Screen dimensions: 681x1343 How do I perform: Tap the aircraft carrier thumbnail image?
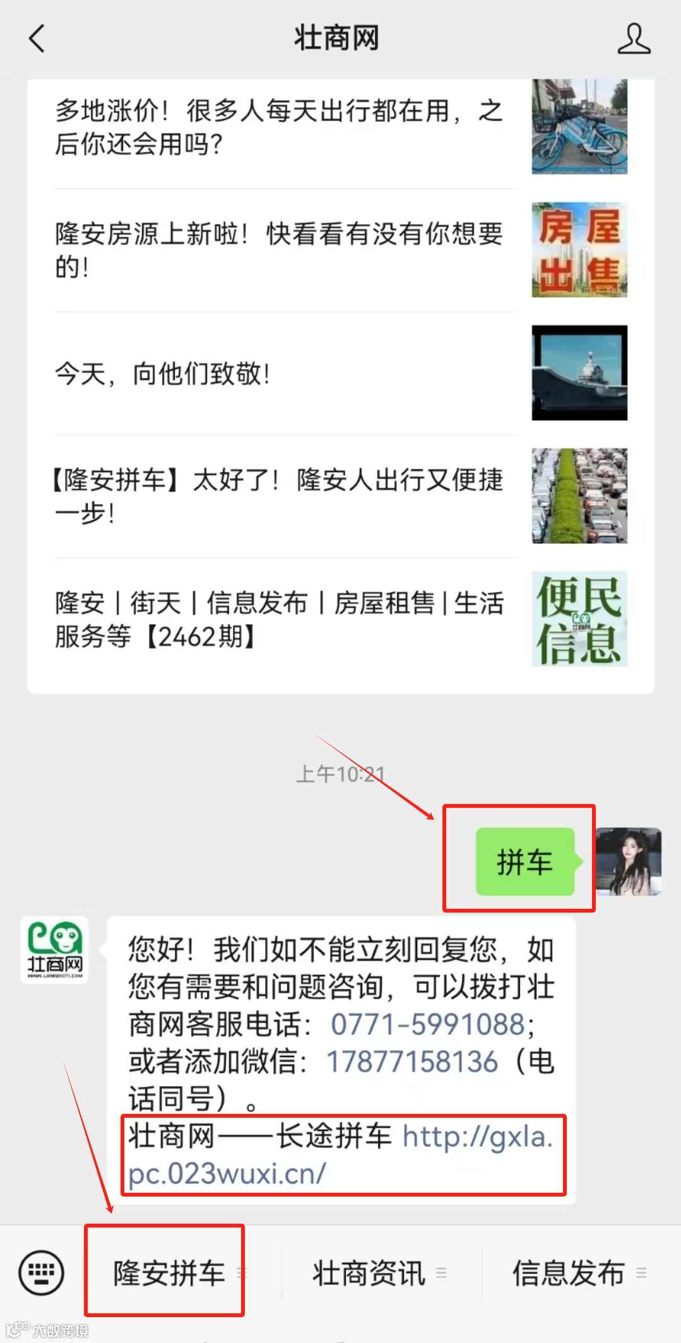coord(579,373)
